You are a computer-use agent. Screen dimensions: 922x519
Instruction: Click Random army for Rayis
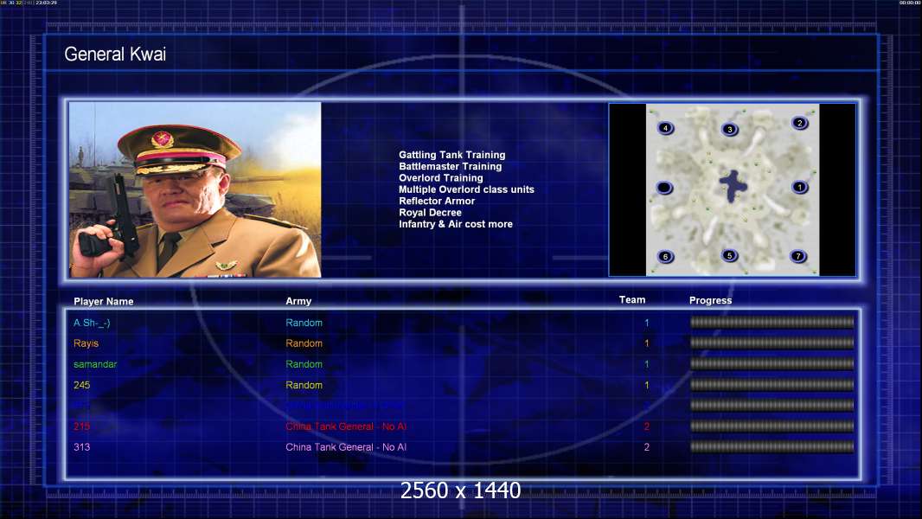[x=304, y=343]
